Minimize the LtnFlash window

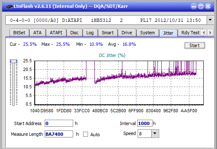click(194, 6)
